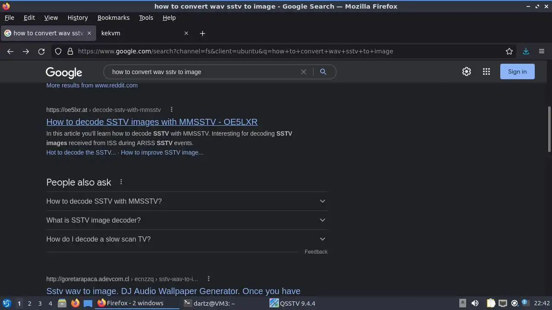The image size is (552, 310).
Task: Open 'How to improve SSTV image...' sublink
Action: click(162, 152)
